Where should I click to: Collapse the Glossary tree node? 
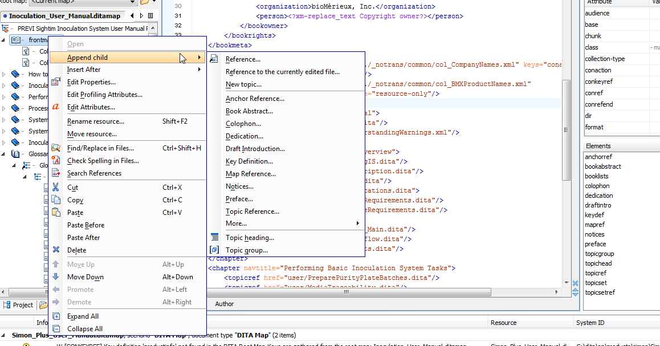click(x=3, y=154)
